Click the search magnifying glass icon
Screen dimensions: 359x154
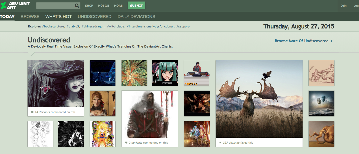tap(77, 6)
